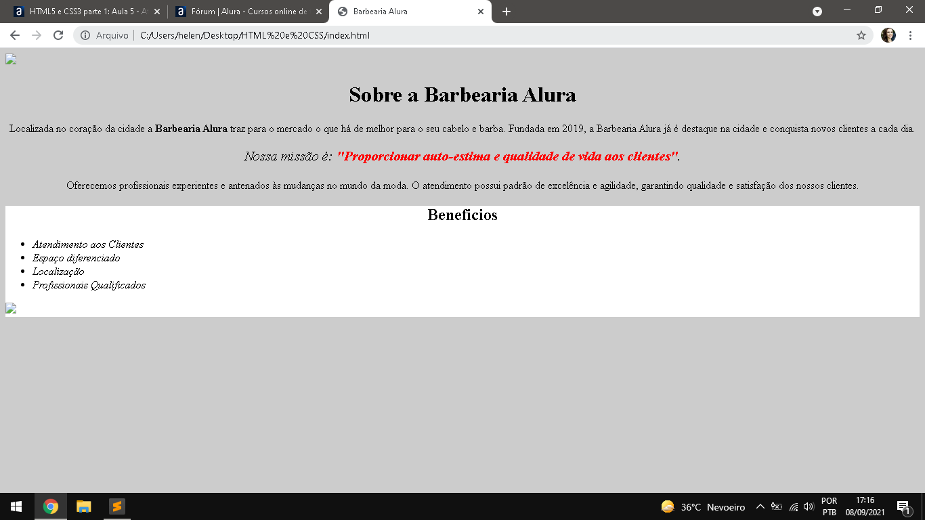
Task: Open a new tab with plus button
Action: pos(507,12)
